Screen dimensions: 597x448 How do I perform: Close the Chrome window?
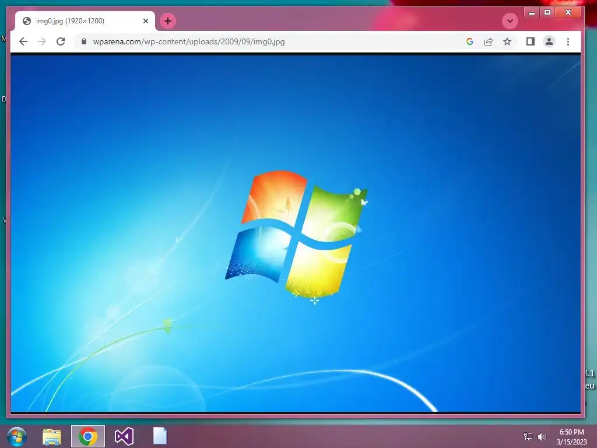(x=568, y=13)
